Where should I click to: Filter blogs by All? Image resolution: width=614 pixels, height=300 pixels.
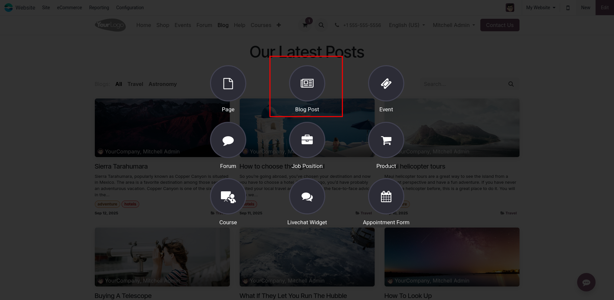(119, 84)
